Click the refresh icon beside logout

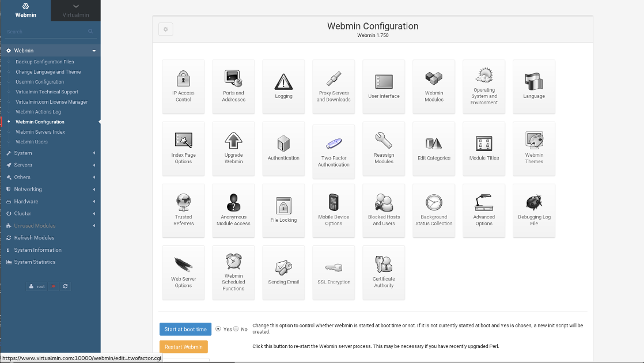pyautogui.click(x=65, y=286)
